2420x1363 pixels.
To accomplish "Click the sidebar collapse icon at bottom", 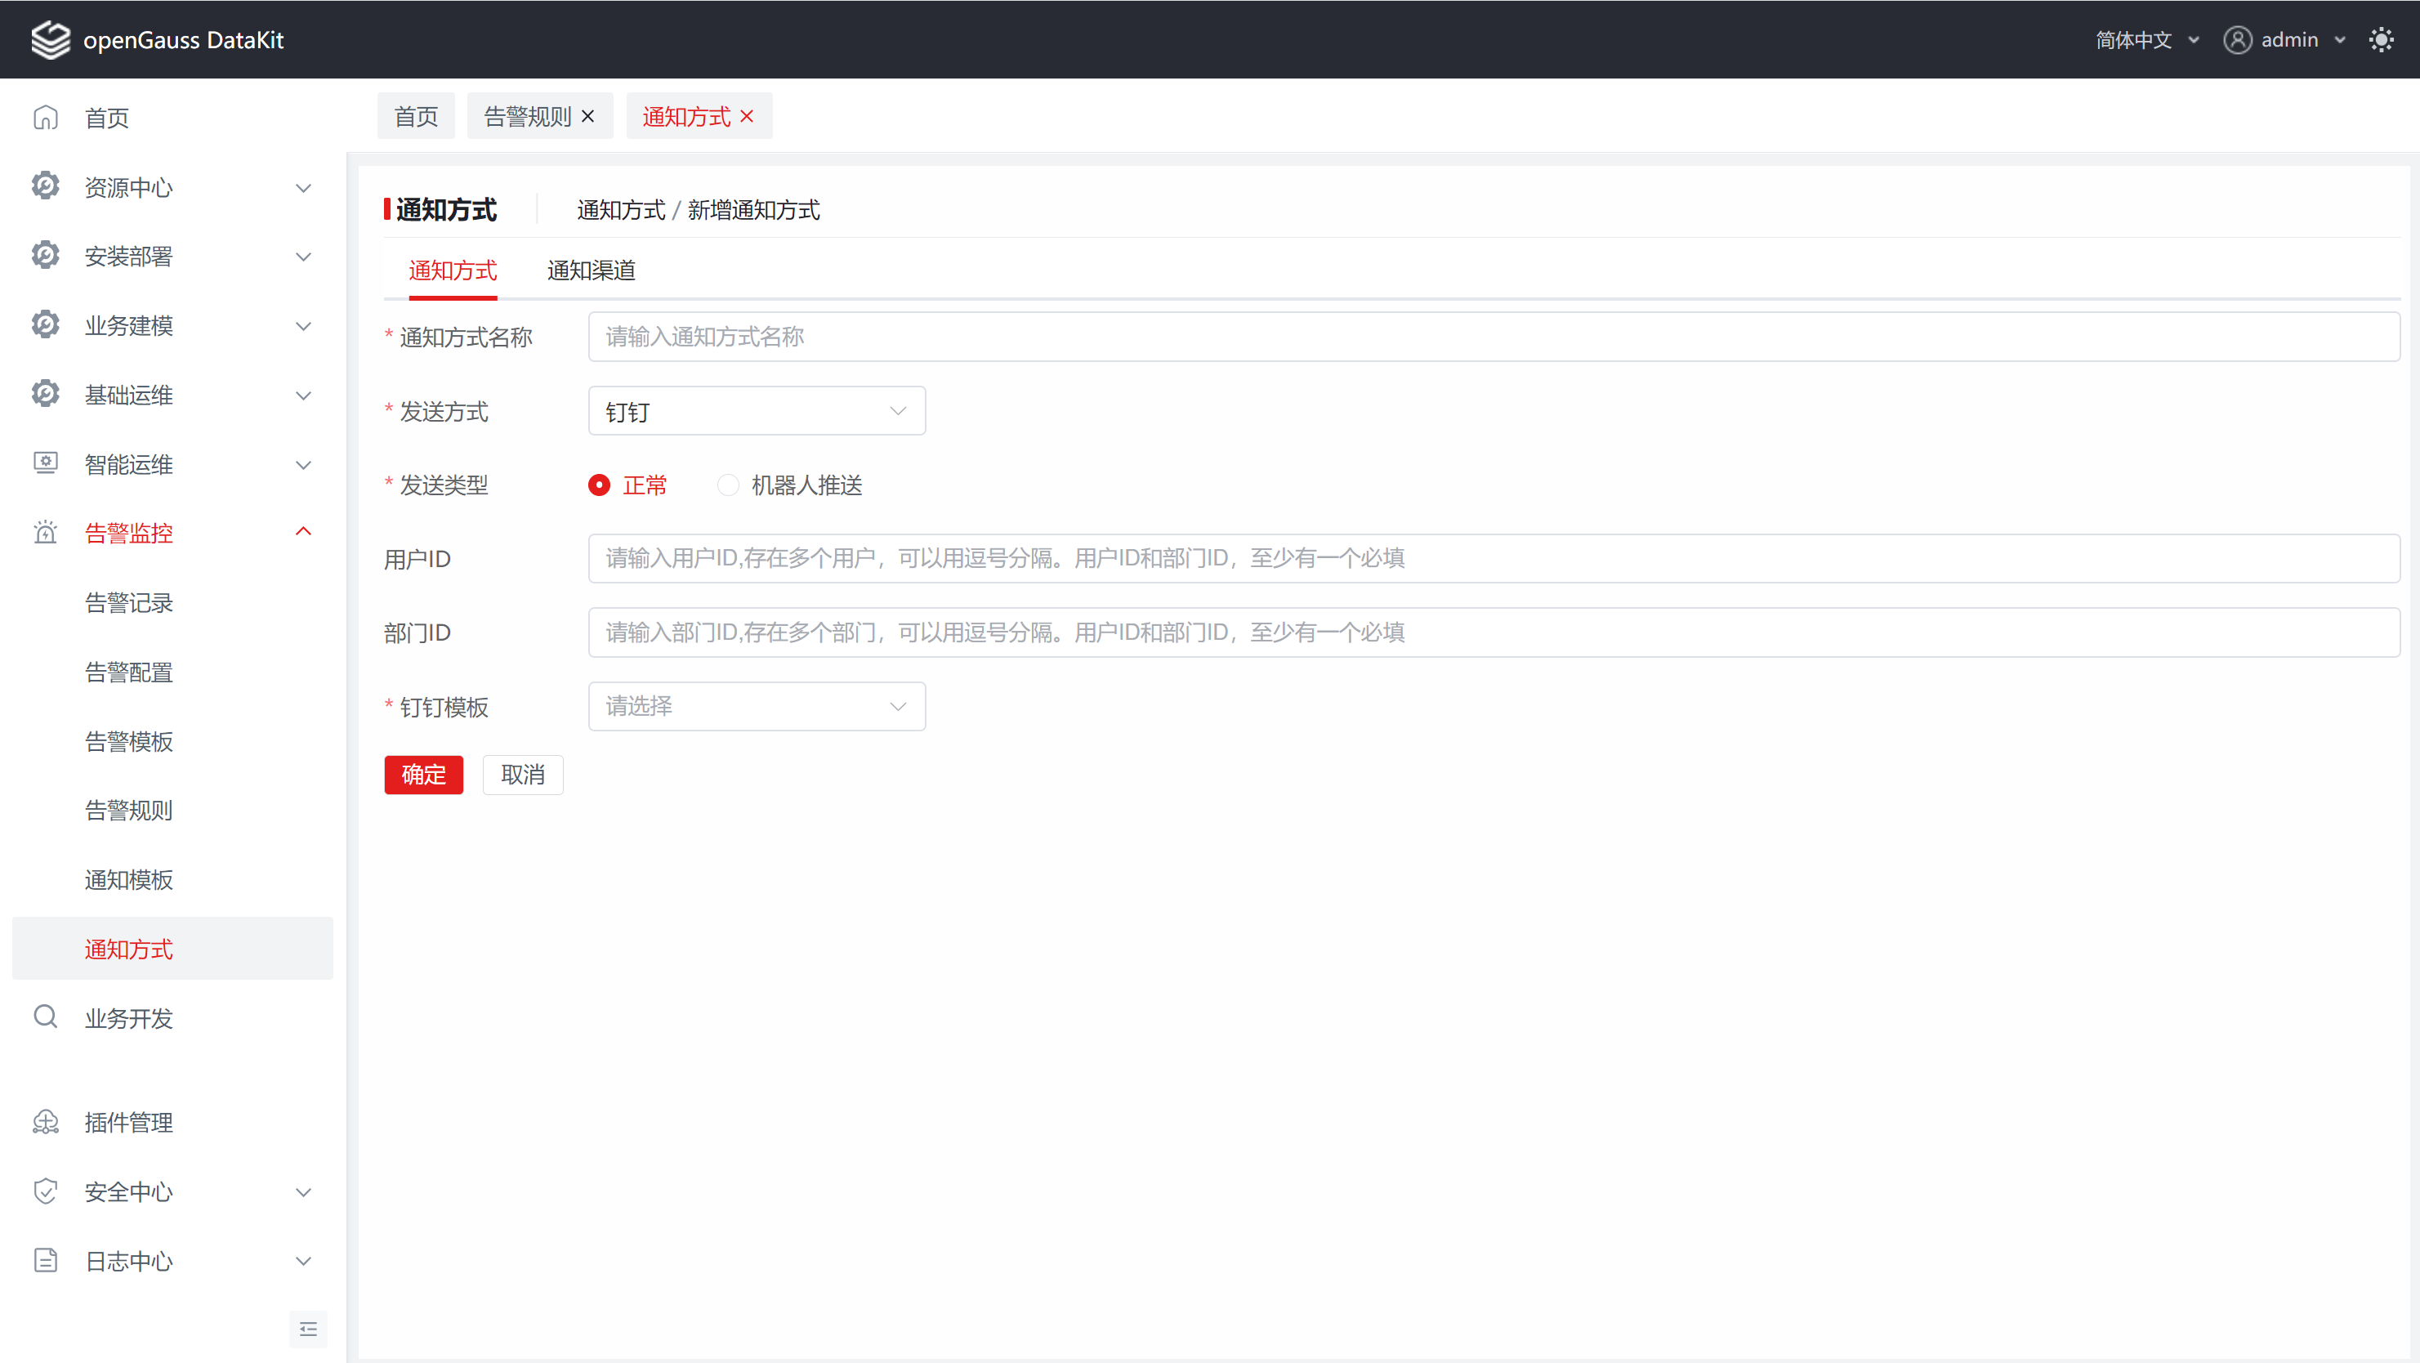I will tap(308, 1329).
